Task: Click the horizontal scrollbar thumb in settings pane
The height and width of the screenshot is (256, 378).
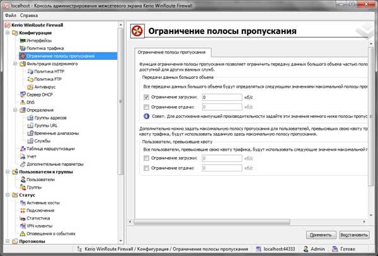Action: 212,222
